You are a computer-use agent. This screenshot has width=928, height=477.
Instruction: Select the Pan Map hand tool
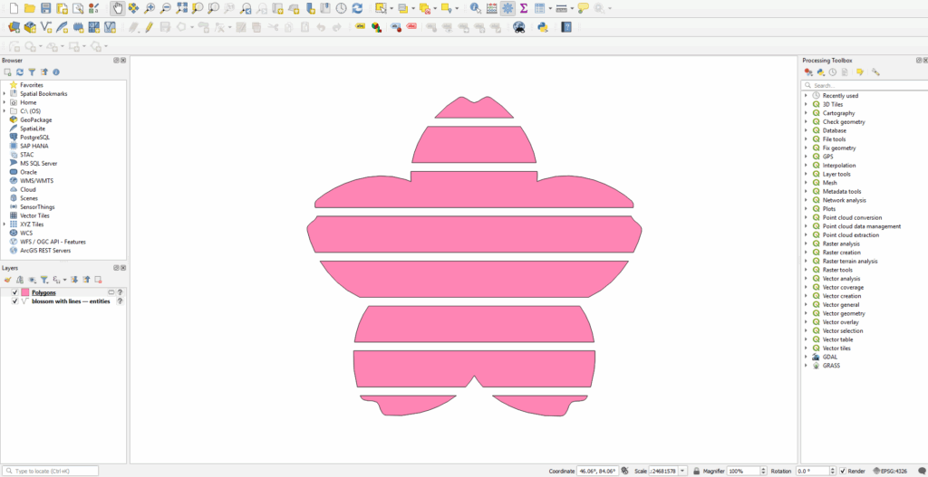(x=118, y=8)
